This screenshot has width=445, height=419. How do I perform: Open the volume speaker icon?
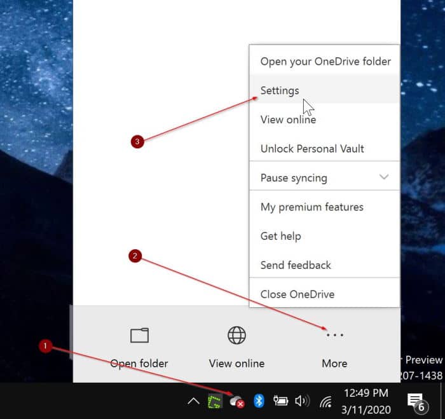pos(302,401)
